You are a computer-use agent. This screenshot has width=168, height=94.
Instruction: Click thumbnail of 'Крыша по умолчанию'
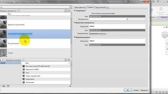3,25
